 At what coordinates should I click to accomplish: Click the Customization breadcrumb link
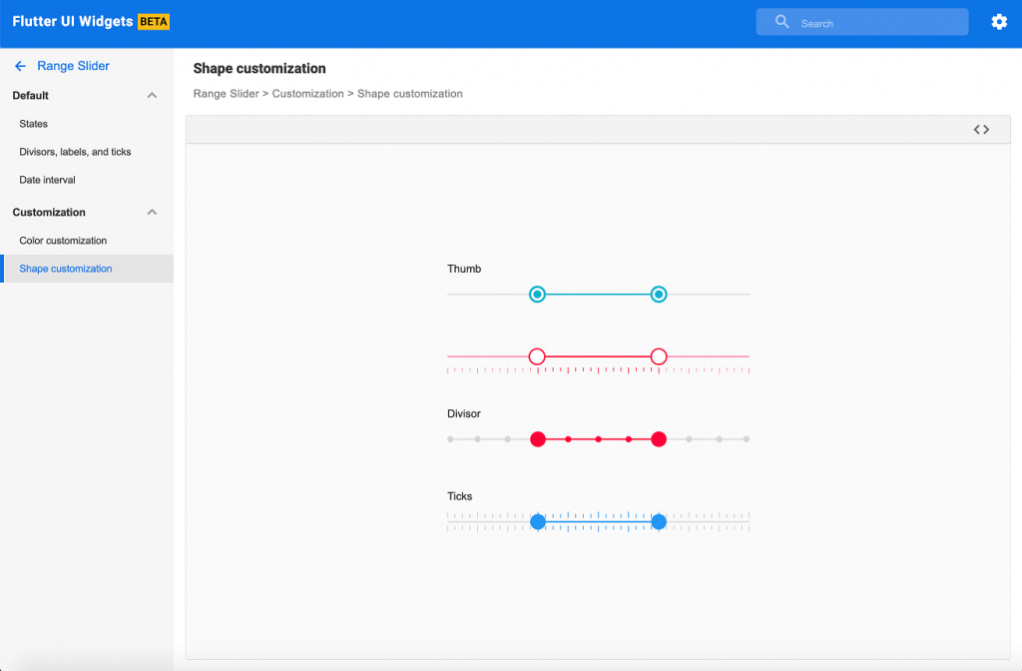click(x=308, y=93)
